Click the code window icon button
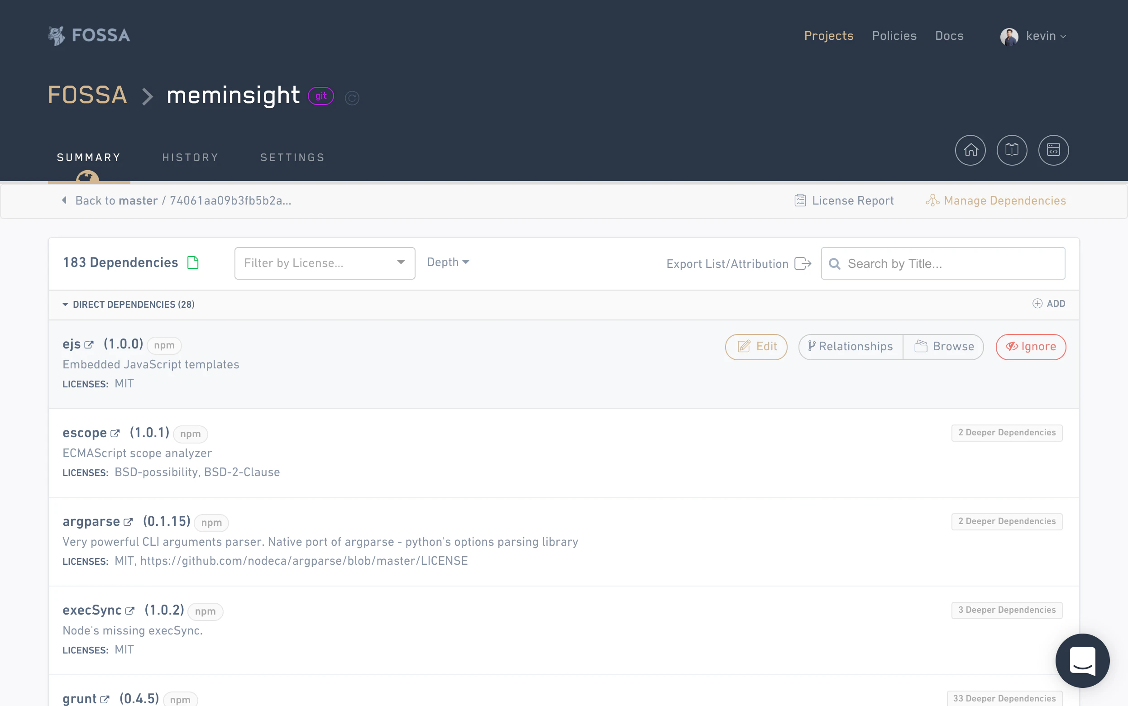The width and height of the screenshot is (1128, 706). click(1053, 150)
